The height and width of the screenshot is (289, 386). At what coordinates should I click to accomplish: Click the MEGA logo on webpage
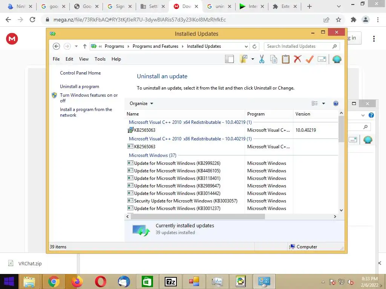(12, 39)
